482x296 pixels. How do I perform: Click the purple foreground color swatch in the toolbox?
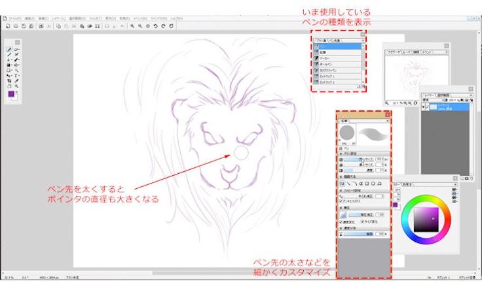point(11,95)
